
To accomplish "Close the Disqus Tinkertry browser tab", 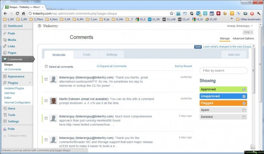I will coord(43,7).
